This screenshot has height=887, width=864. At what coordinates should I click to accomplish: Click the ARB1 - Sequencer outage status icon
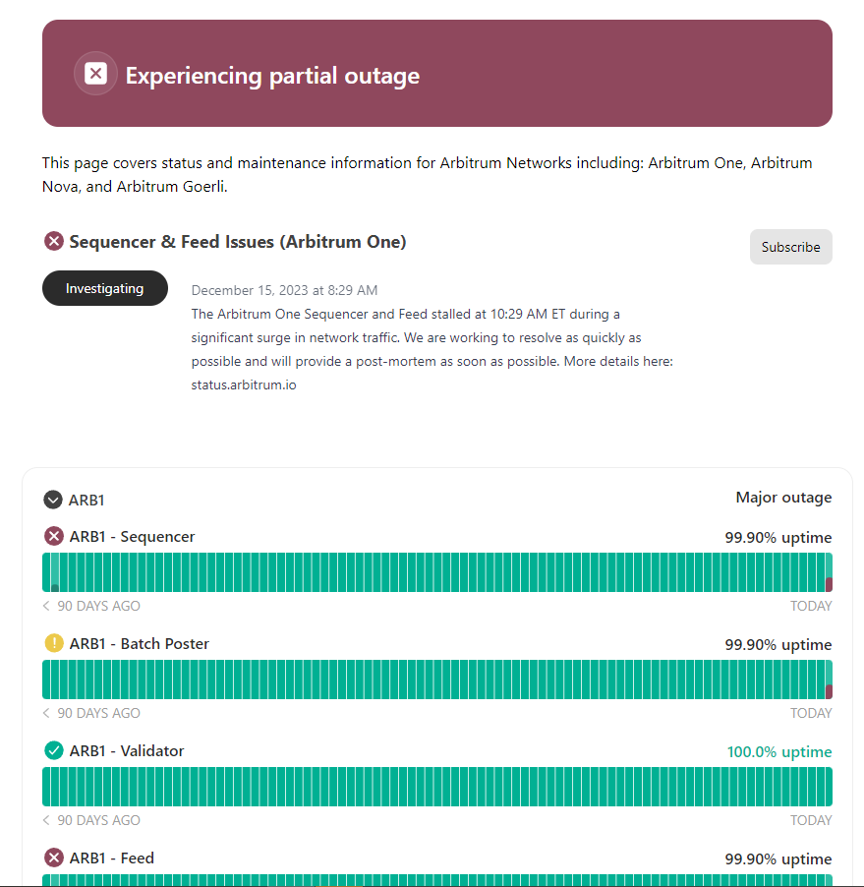point(54,536)
